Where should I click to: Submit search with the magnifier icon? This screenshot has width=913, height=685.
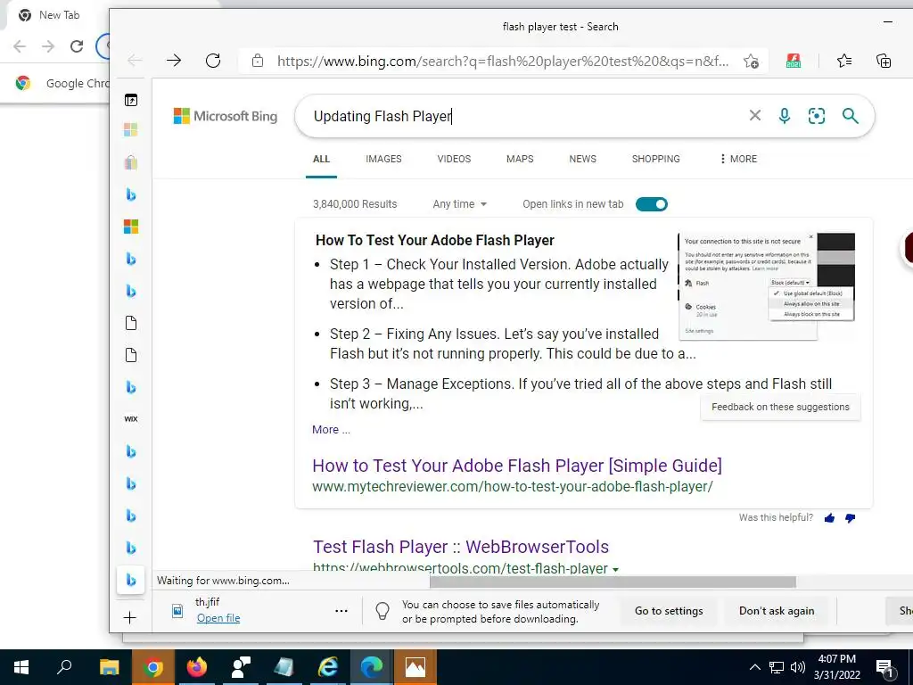[850, 116]
